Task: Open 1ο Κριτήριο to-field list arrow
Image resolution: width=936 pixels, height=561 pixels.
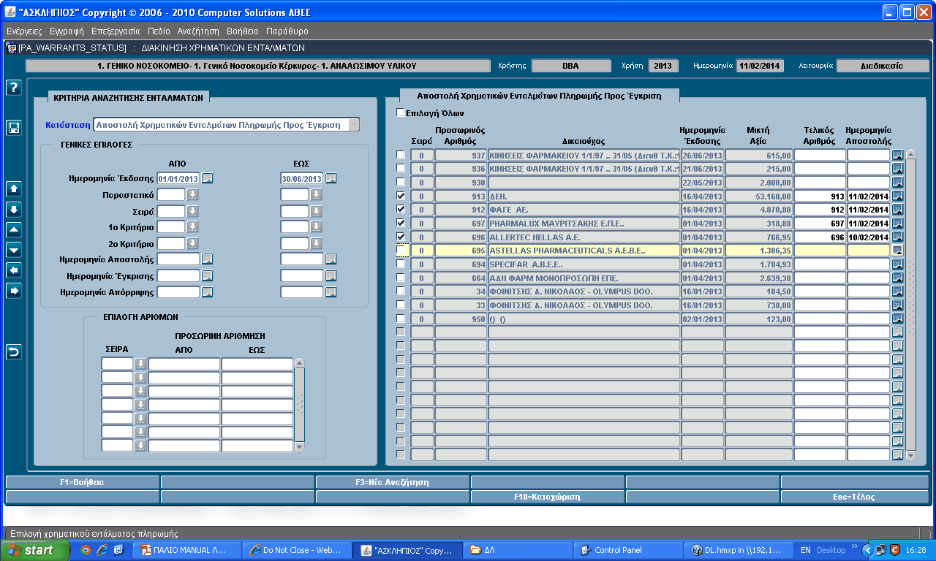Action: [316, 228]
